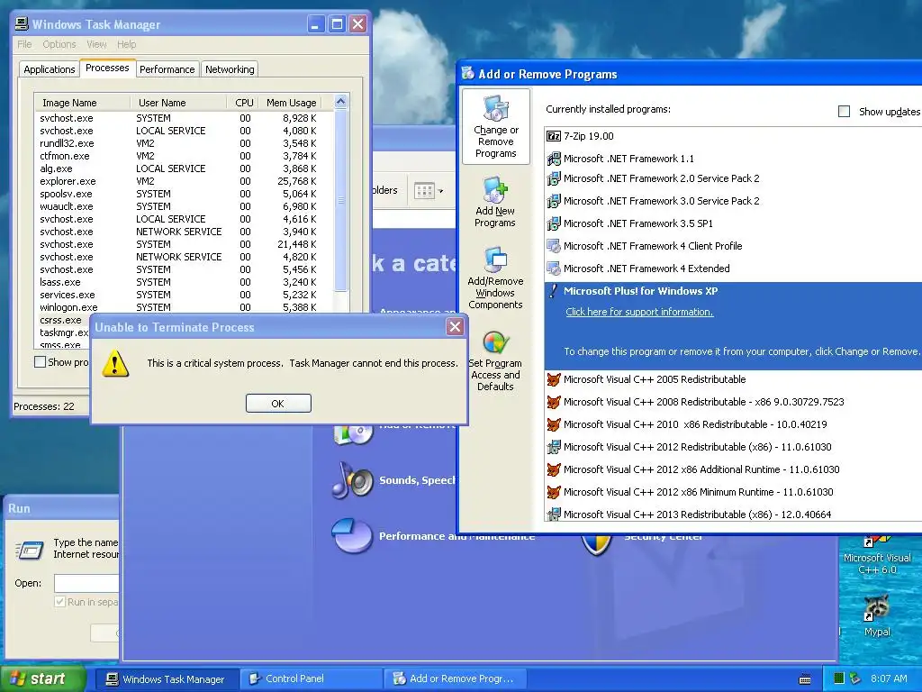Click .NET Framework 3.0 Service Pack 2 icon

coord(554,201)
